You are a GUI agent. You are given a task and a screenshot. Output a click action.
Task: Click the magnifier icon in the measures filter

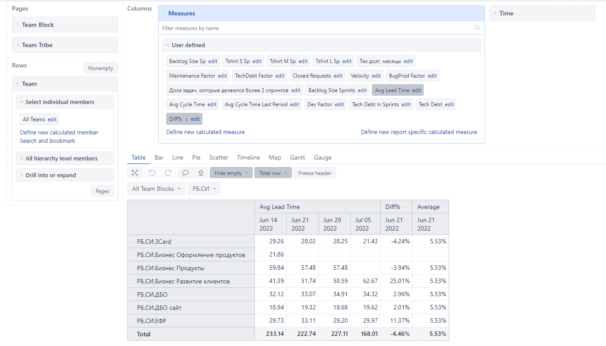[477, 27]
